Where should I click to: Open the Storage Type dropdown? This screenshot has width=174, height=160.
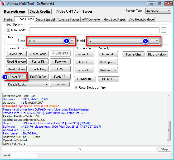coord(158,11)
